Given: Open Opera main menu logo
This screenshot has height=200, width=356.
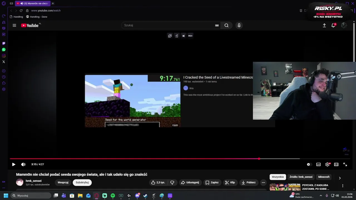Looking at the screenshot, I should coord(4,3).
